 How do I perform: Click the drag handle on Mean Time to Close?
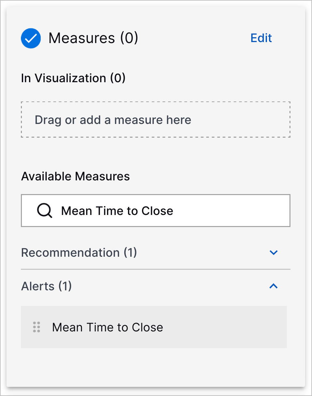36,327
